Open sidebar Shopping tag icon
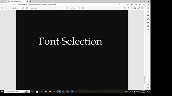Screen dimensions: 172x96 pyautogui.click(x=148, y=12)
